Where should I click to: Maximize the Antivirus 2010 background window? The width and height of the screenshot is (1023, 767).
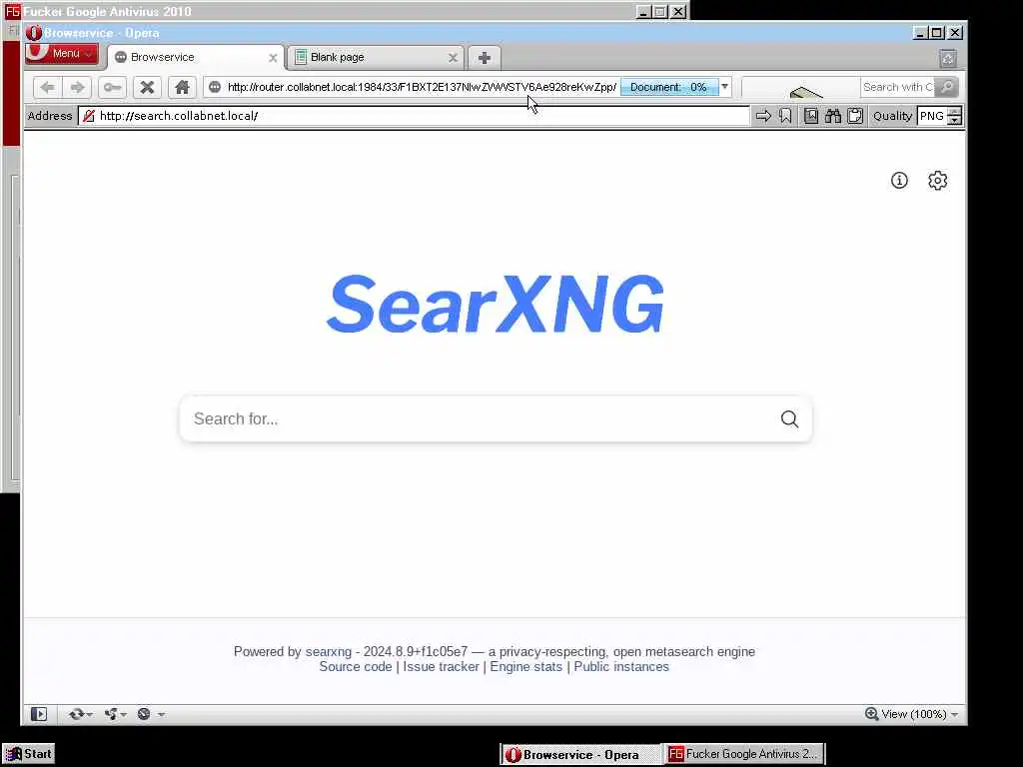[x=660, y=12]
